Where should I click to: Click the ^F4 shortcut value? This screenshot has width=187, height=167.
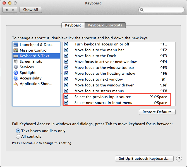pyautogui.click(x=164, y=62)
